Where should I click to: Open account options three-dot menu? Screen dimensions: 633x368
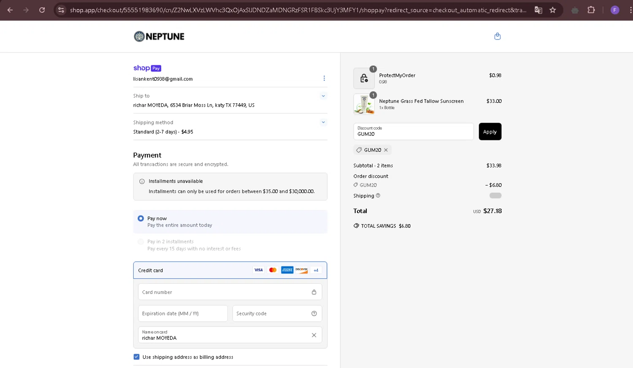[x=324, y=78]
